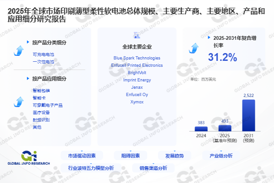This screenshot has width=274, height=183.
Task: Select the 行业波特五力模型分析 tag
Action: tap(91, 168)
